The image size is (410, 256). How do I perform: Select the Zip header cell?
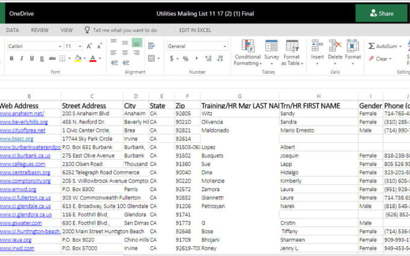click(x=188, y=105)
